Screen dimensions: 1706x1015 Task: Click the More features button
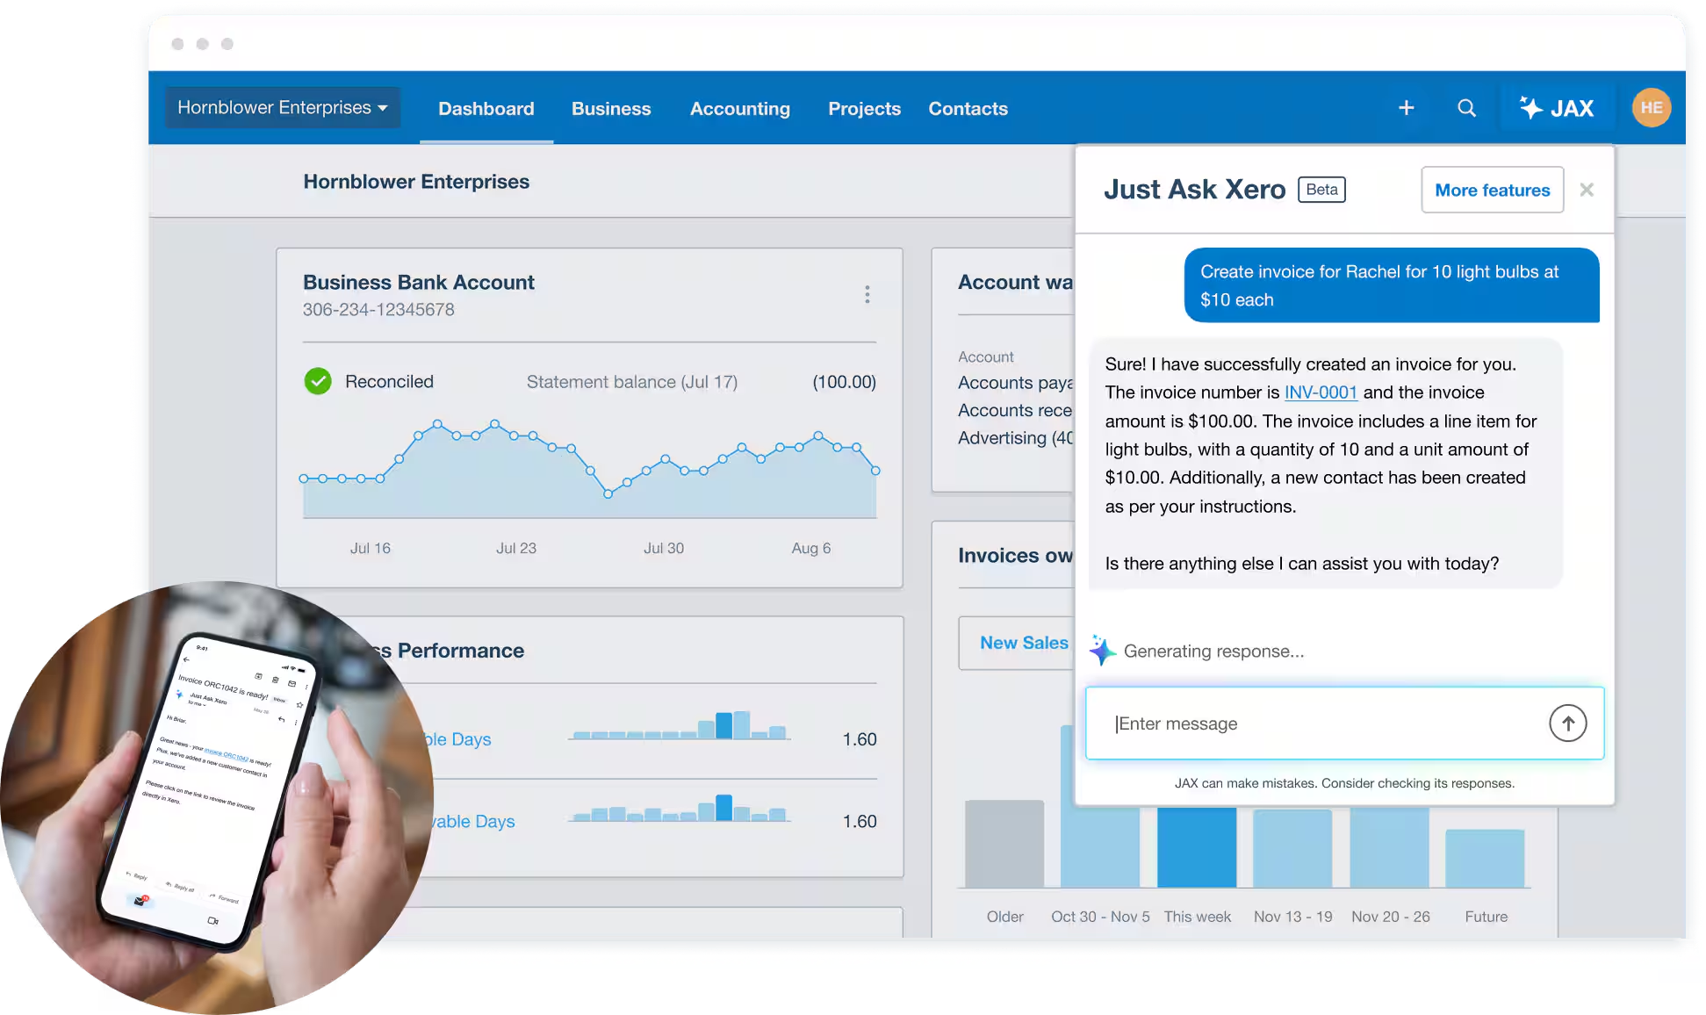coord(1492,190)
